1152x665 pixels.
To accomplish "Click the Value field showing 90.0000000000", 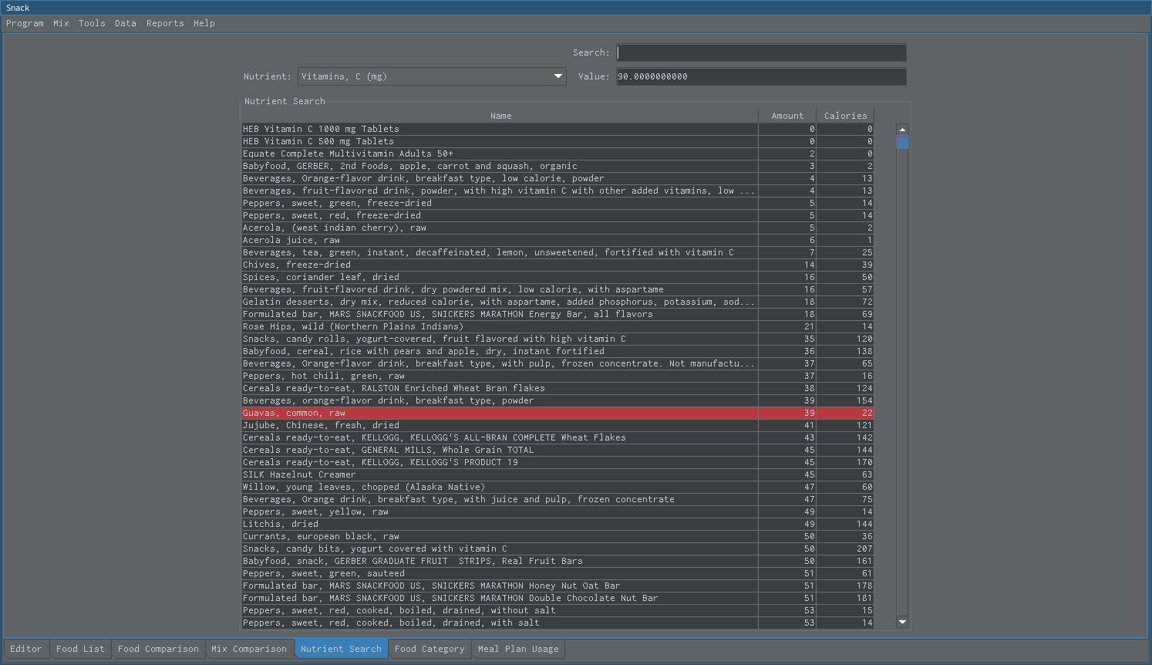I will 761,76.
